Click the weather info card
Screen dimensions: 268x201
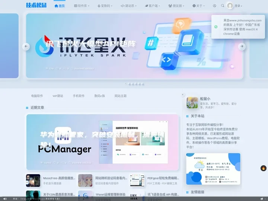tap(213, 169)
